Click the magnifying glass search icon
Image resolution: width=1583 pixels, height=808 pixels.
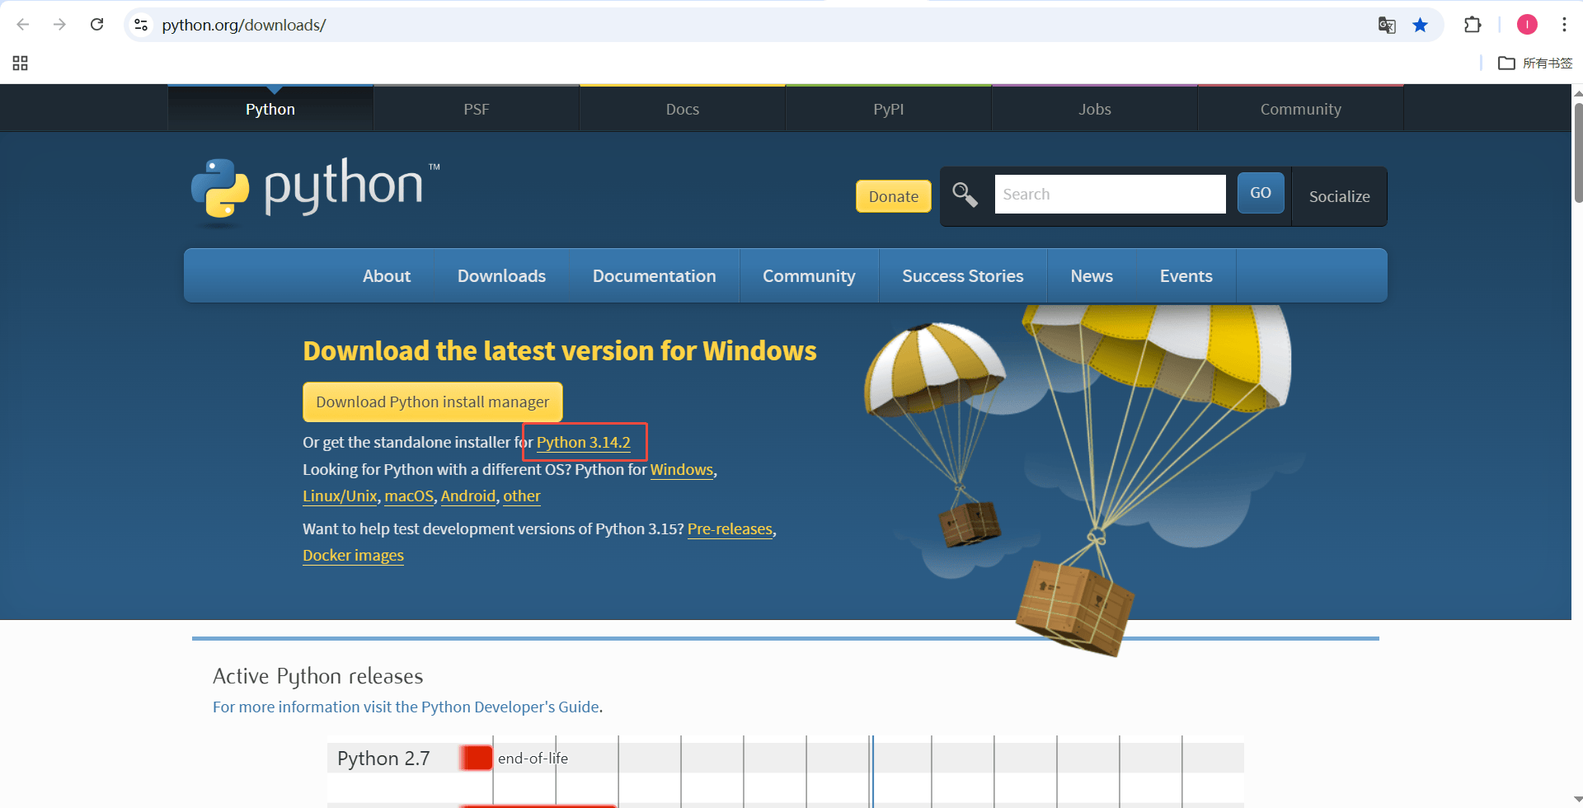[x=965, y=195]
